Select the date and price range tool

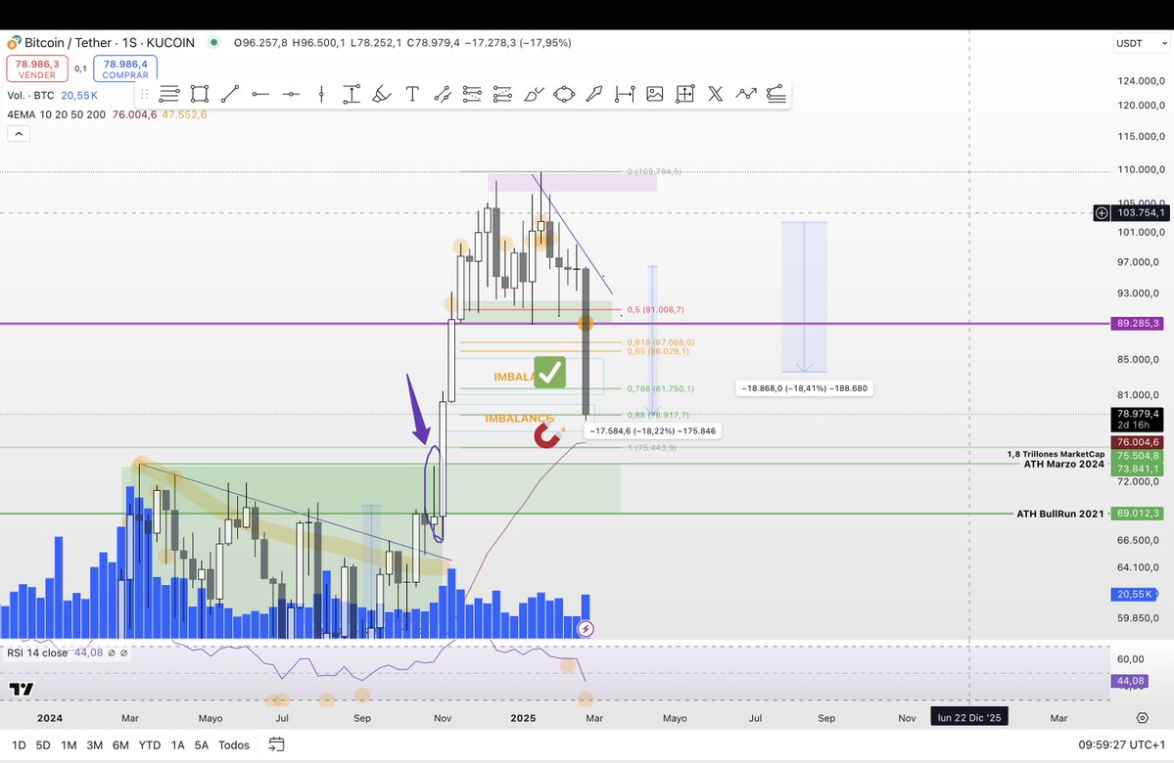point(685,94)
